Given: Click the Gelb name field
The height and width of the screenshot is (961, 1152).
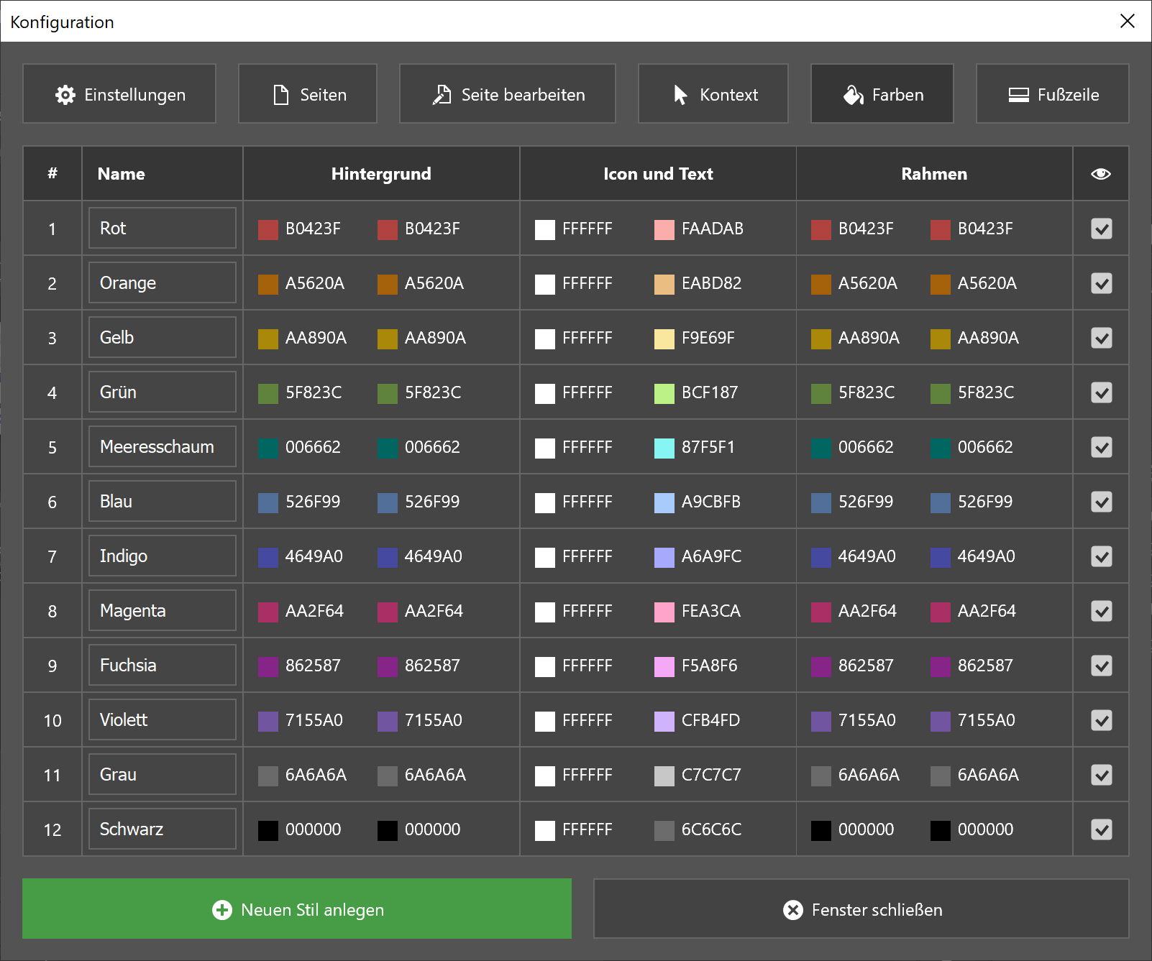Looking at the screenshot, I should (163, 337).
